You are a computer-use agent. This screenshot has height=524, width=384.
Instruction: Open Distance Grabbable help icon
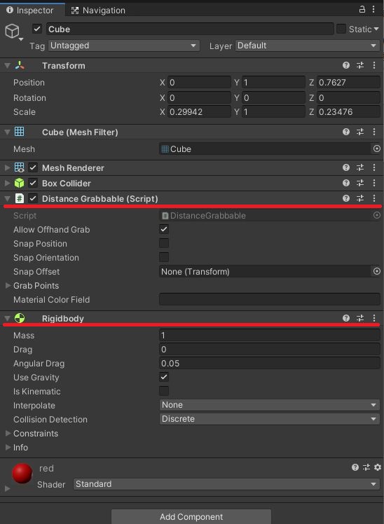pos(346,198)
